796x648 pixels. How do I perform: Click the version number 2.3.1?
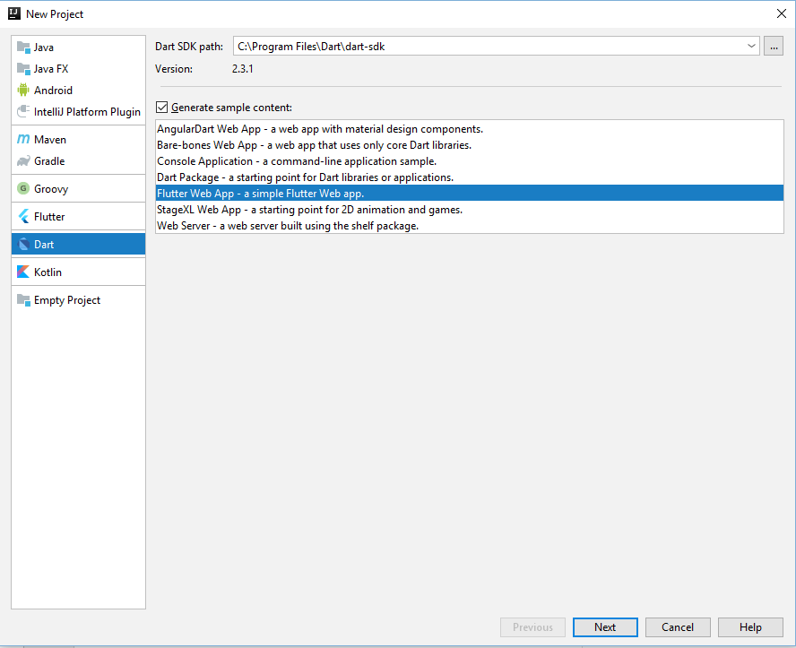click(243, 69)
